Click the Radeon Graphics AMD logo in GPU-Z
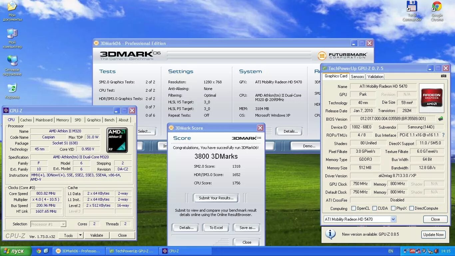Image resolution: width=455 pixels, height=256 pixels. coord(431,98)
